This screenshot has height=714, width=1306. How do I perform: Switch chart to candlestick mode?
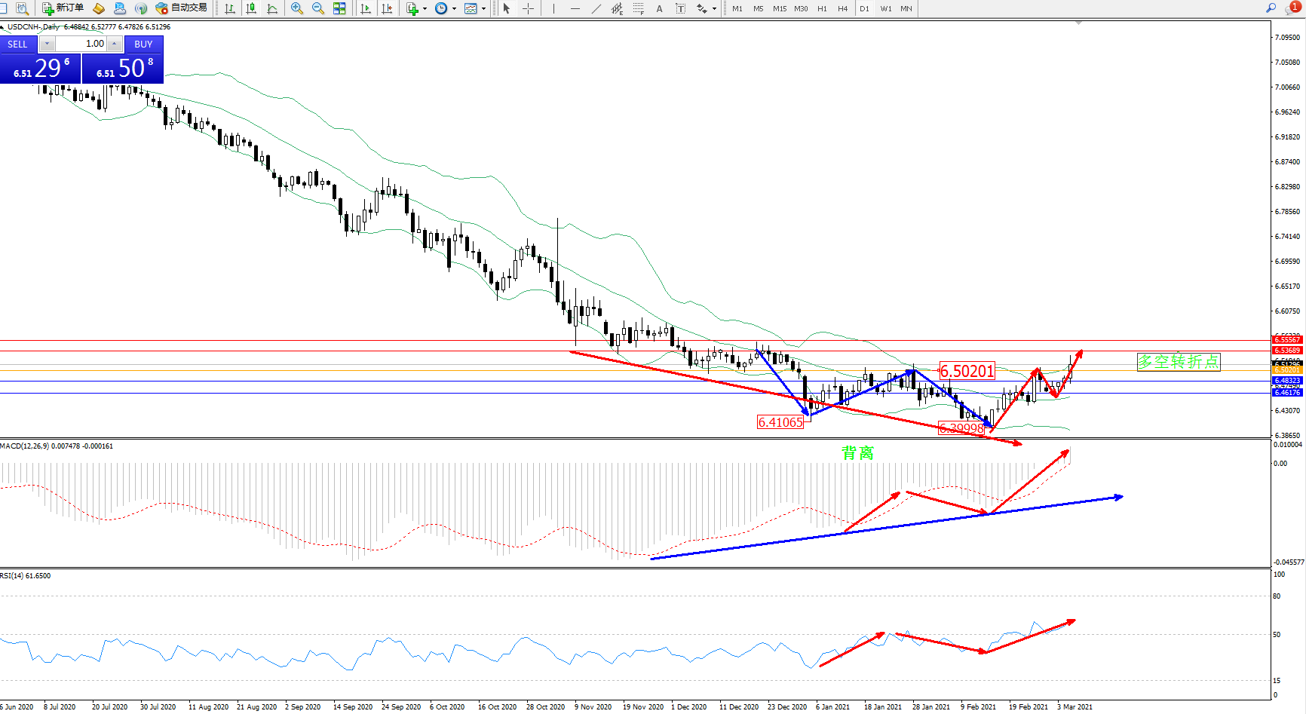[251, 8]
